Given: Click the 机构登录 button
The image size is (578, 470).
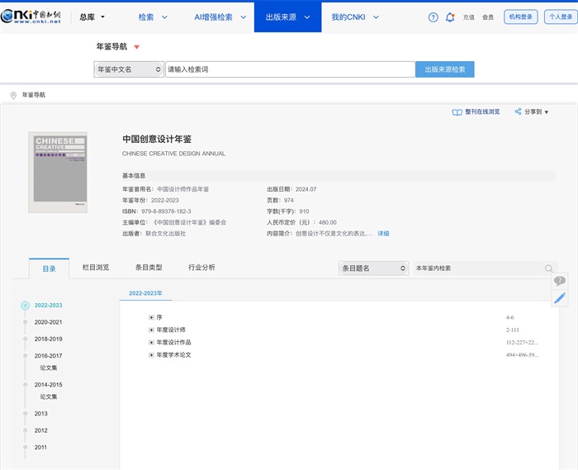Looking at the screenshot, I should coord(520,17).
